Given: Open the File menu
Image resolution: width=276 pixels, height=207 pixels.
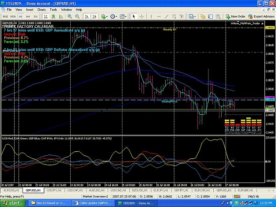Looking at the screenshot, I should pos(9,10).
